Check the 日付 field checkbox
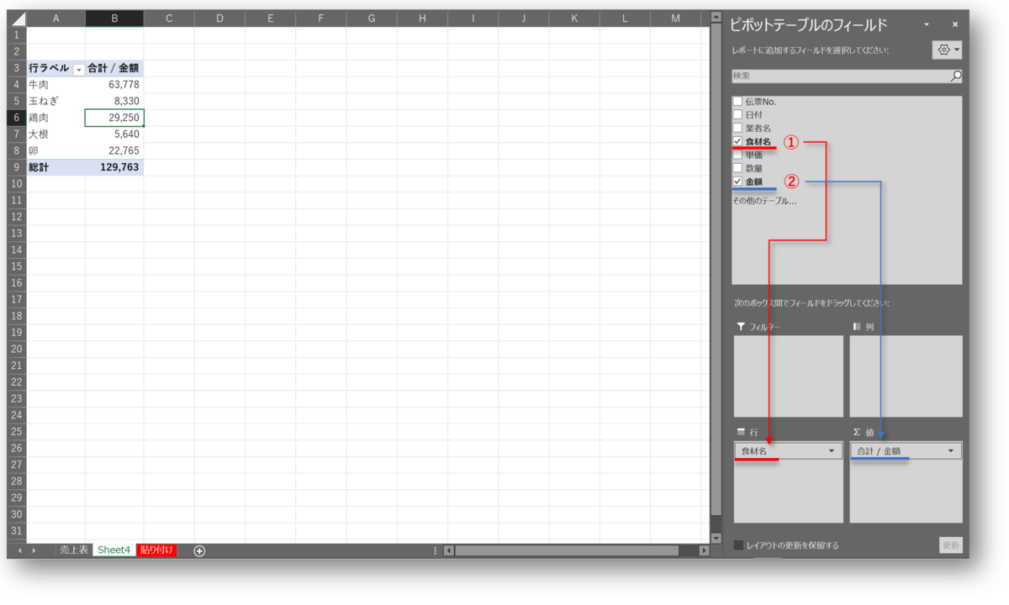The image size is (1009, 605). (x=737, y=114)
